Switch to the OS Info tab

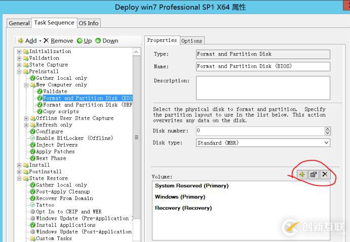click(x=89, y=23)
